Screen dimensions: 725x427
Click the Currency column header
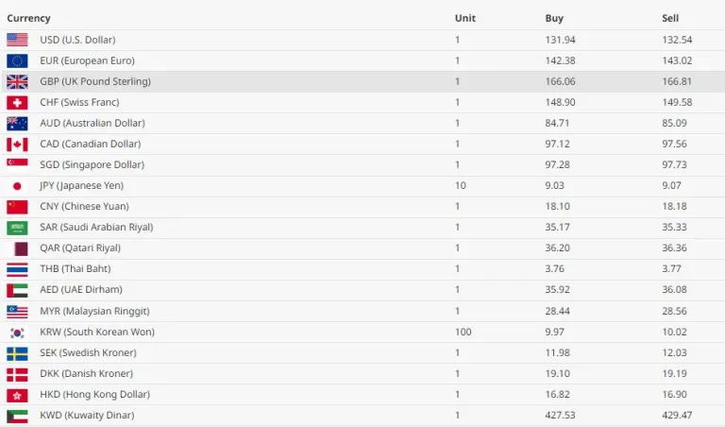(x=28, y=18)
